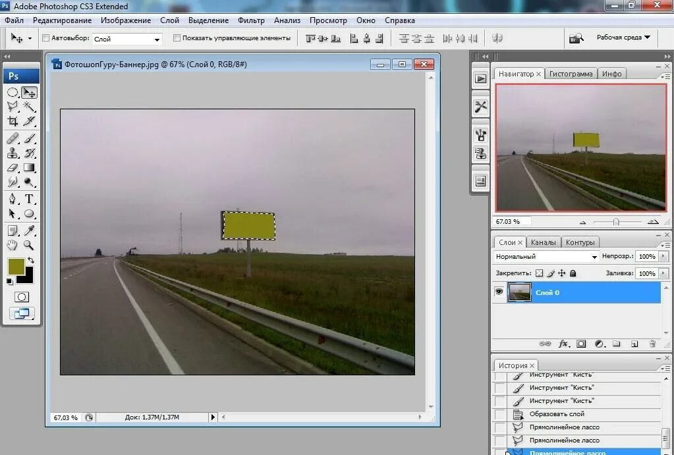Create new adjustment layer icon
The height and width of the screenshot is (455, 674).
599,344
